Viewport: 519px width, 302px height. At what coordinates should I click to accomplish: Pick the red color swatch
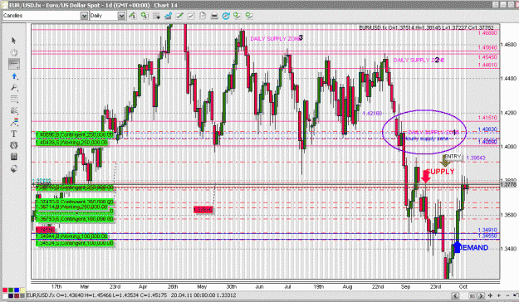[5, 290]
